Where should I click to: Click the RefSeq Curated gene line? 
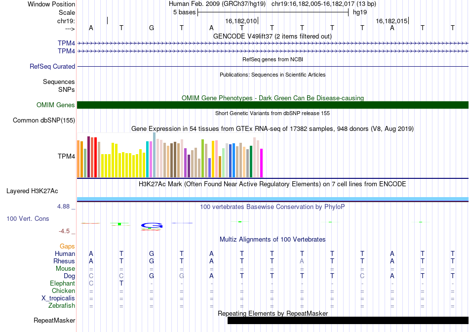point(273,66)
